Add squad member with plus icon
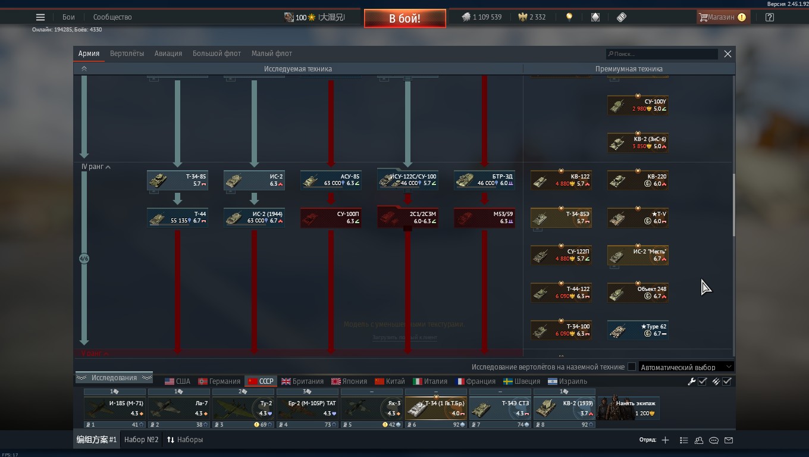The height and width of the screenshot is (457, 809). 665,440
